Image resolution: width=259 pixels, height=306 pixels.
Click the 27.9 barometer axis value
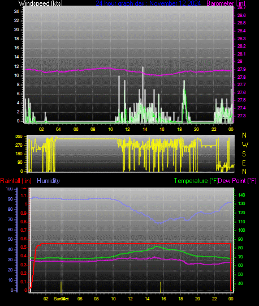[x=241, y=69]
